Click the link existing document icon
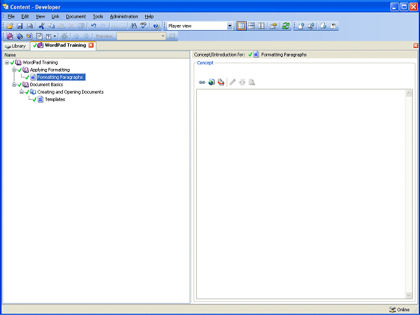420x315 pixels. [39, 36]
